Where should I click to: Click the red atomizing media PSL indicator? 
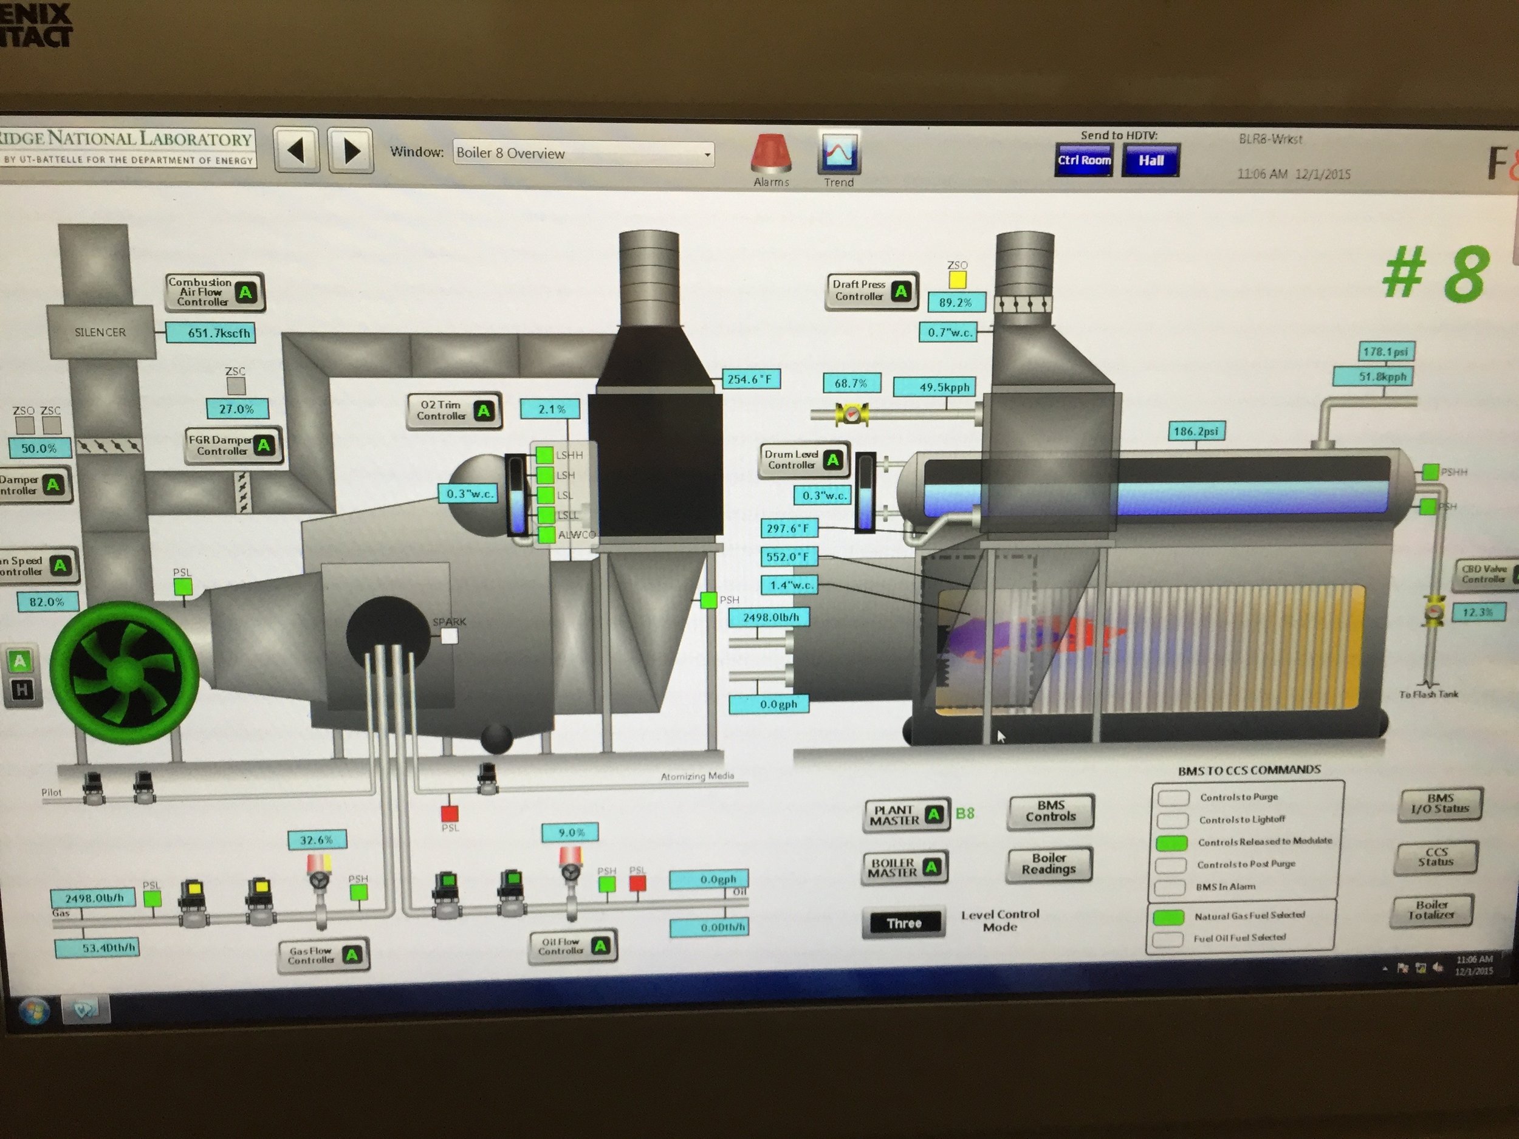(449, 813)
